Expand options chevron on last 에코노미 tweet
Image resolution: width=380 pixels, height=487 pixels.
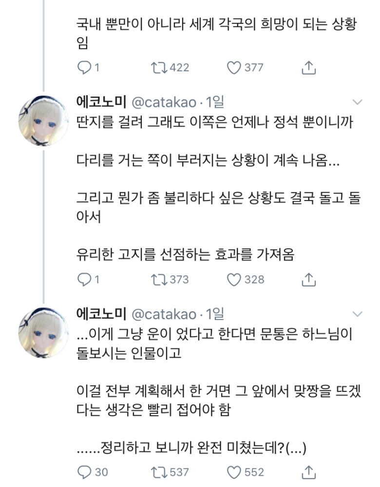coord(358,314)
